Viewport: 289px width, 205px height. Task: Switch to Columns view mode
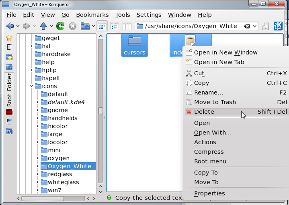click(127, 26)
